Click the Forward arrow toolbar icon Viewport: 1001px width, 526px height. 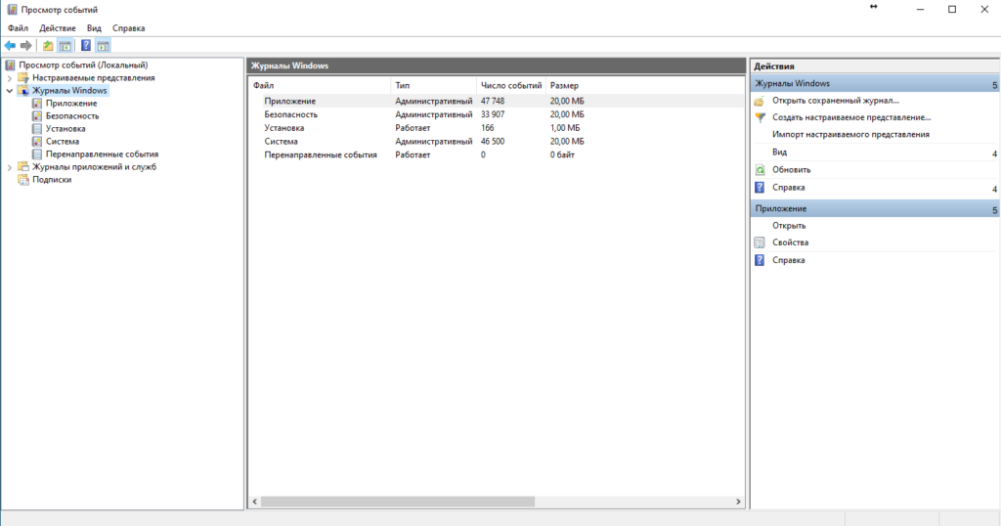26,45
